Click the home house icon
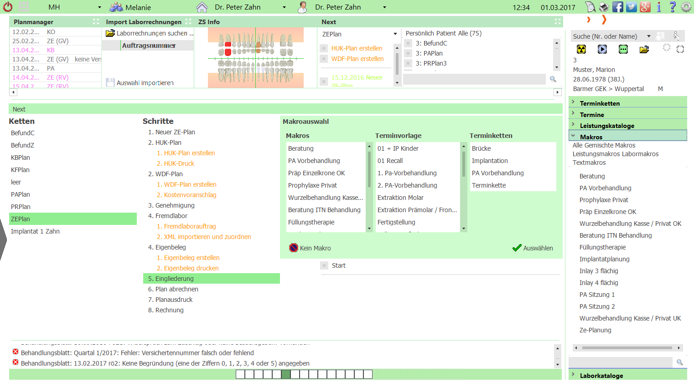The height and width of the screenshot is (382, 694). coord(202,7)
